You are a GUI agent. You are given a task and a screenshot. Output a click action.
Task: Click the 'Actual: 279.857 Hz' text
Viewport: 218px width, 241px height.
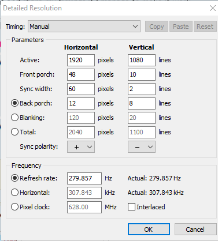pyautogui.click(x=154, y=178)
